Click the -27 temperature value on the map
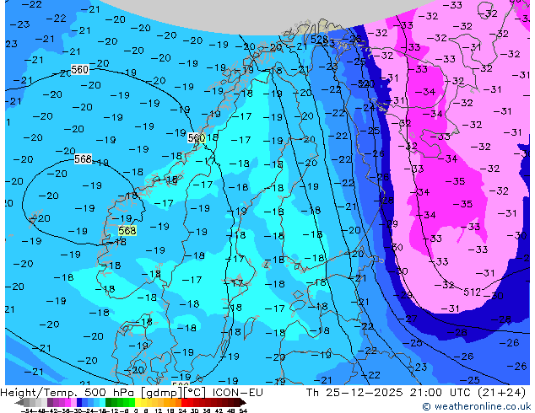This screenshot has width=535, height=413. click(408, 319)
